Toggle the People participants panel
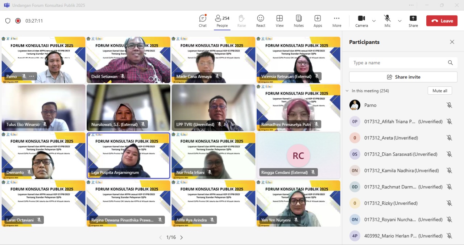 click(x=222, y=21)
